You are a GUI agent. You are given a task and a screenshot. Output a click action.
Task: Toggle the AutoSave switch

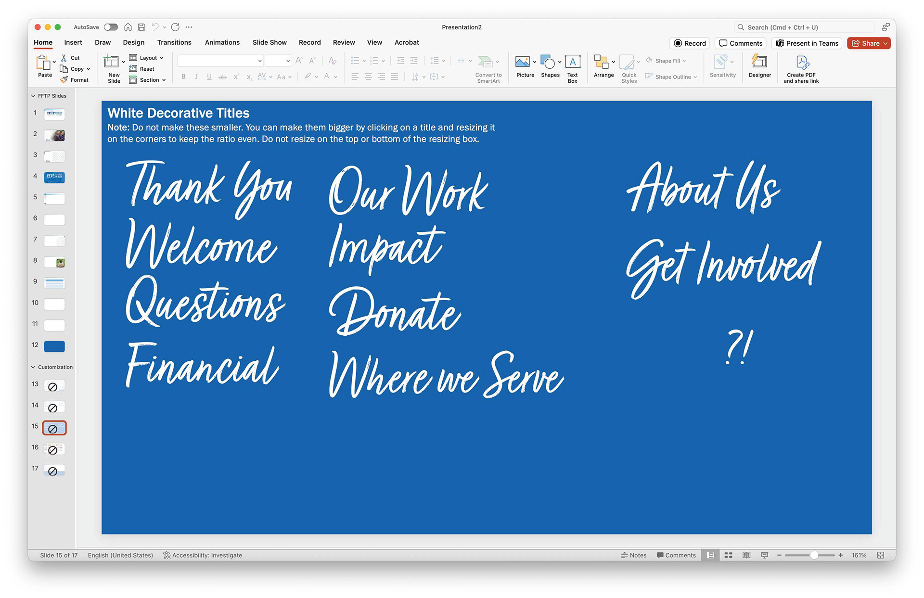(111, 27)
